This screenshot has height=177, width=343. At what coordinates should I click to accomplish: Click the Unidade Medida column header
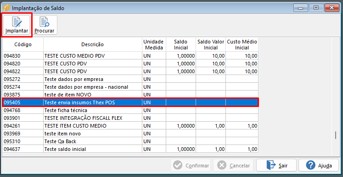154,44
